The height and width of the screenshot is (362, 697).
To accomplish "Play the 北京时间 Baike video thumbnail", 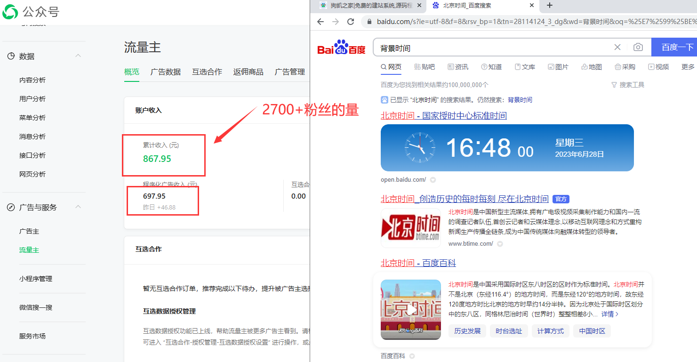I will pos(410,310).
